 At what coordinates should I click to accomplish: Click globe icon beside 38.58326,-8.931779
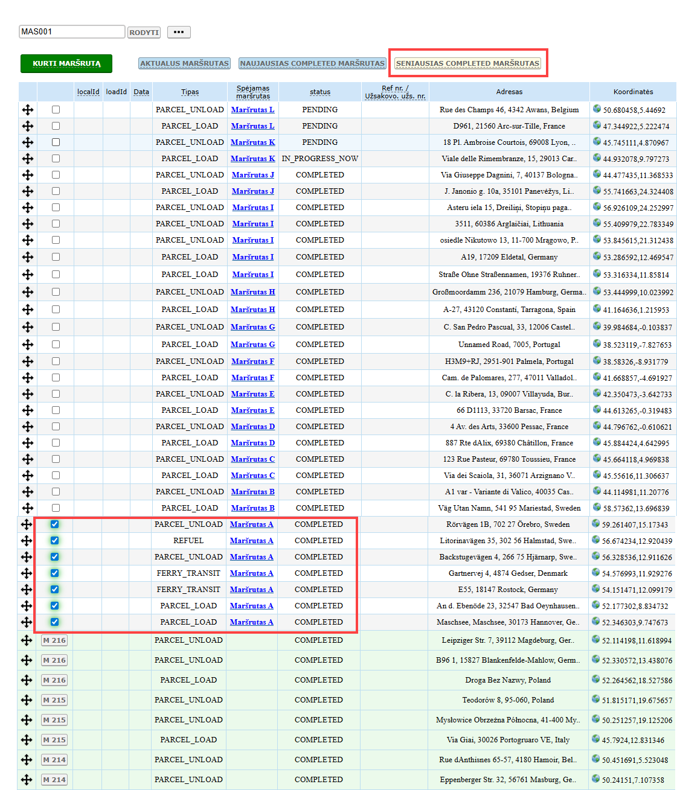point(597,361)
